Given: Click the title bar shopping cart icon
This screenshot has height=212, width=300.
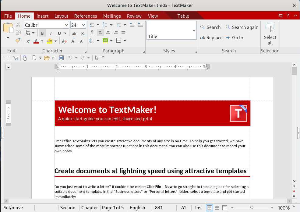Looking at the screenshot, I should (x=280, y=16).
